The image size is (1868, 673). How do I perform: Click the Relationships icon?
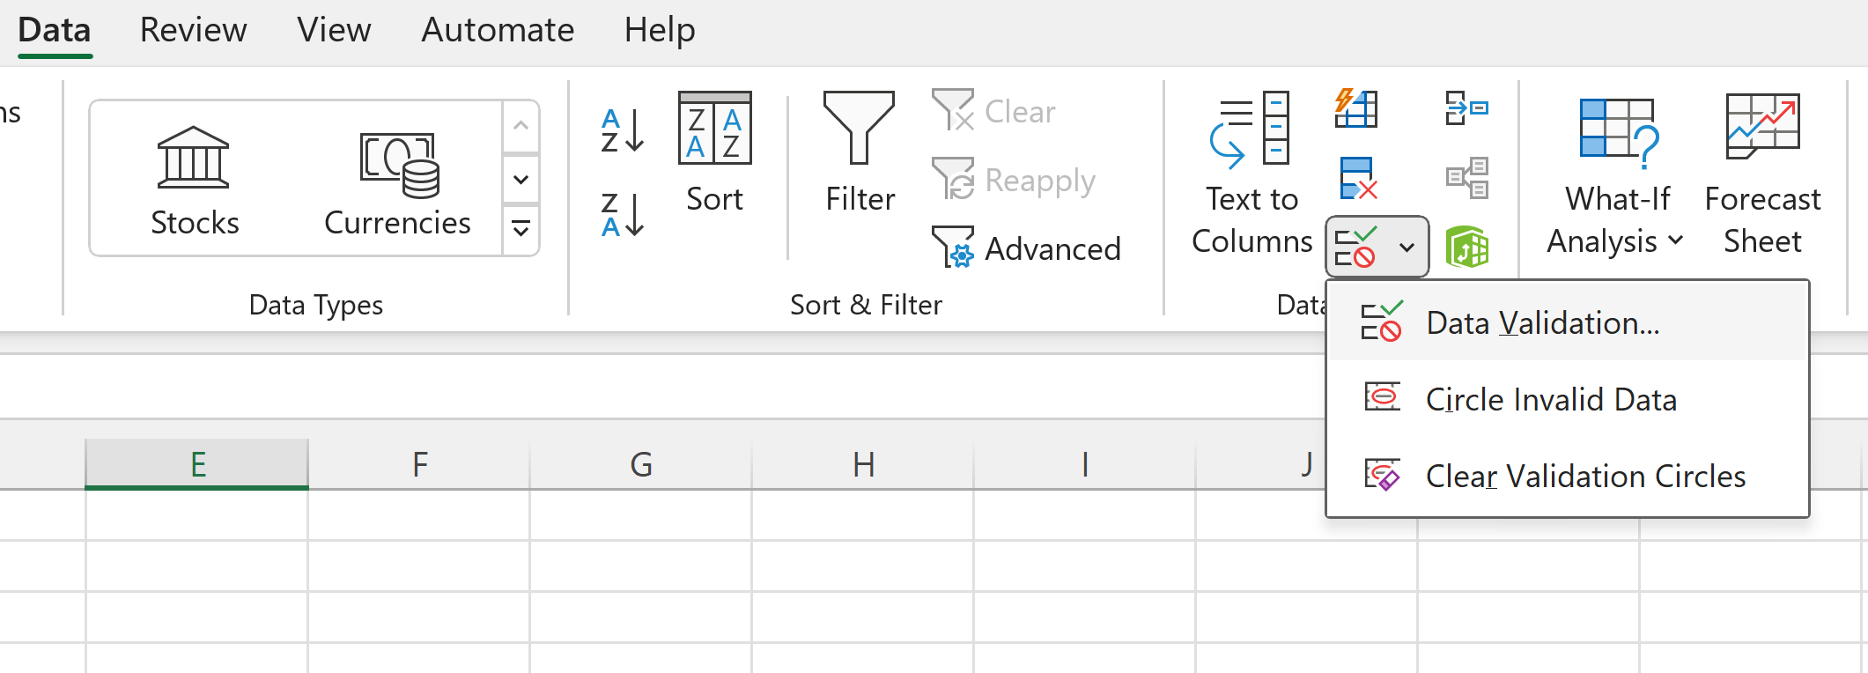[x=1467, y=179]
